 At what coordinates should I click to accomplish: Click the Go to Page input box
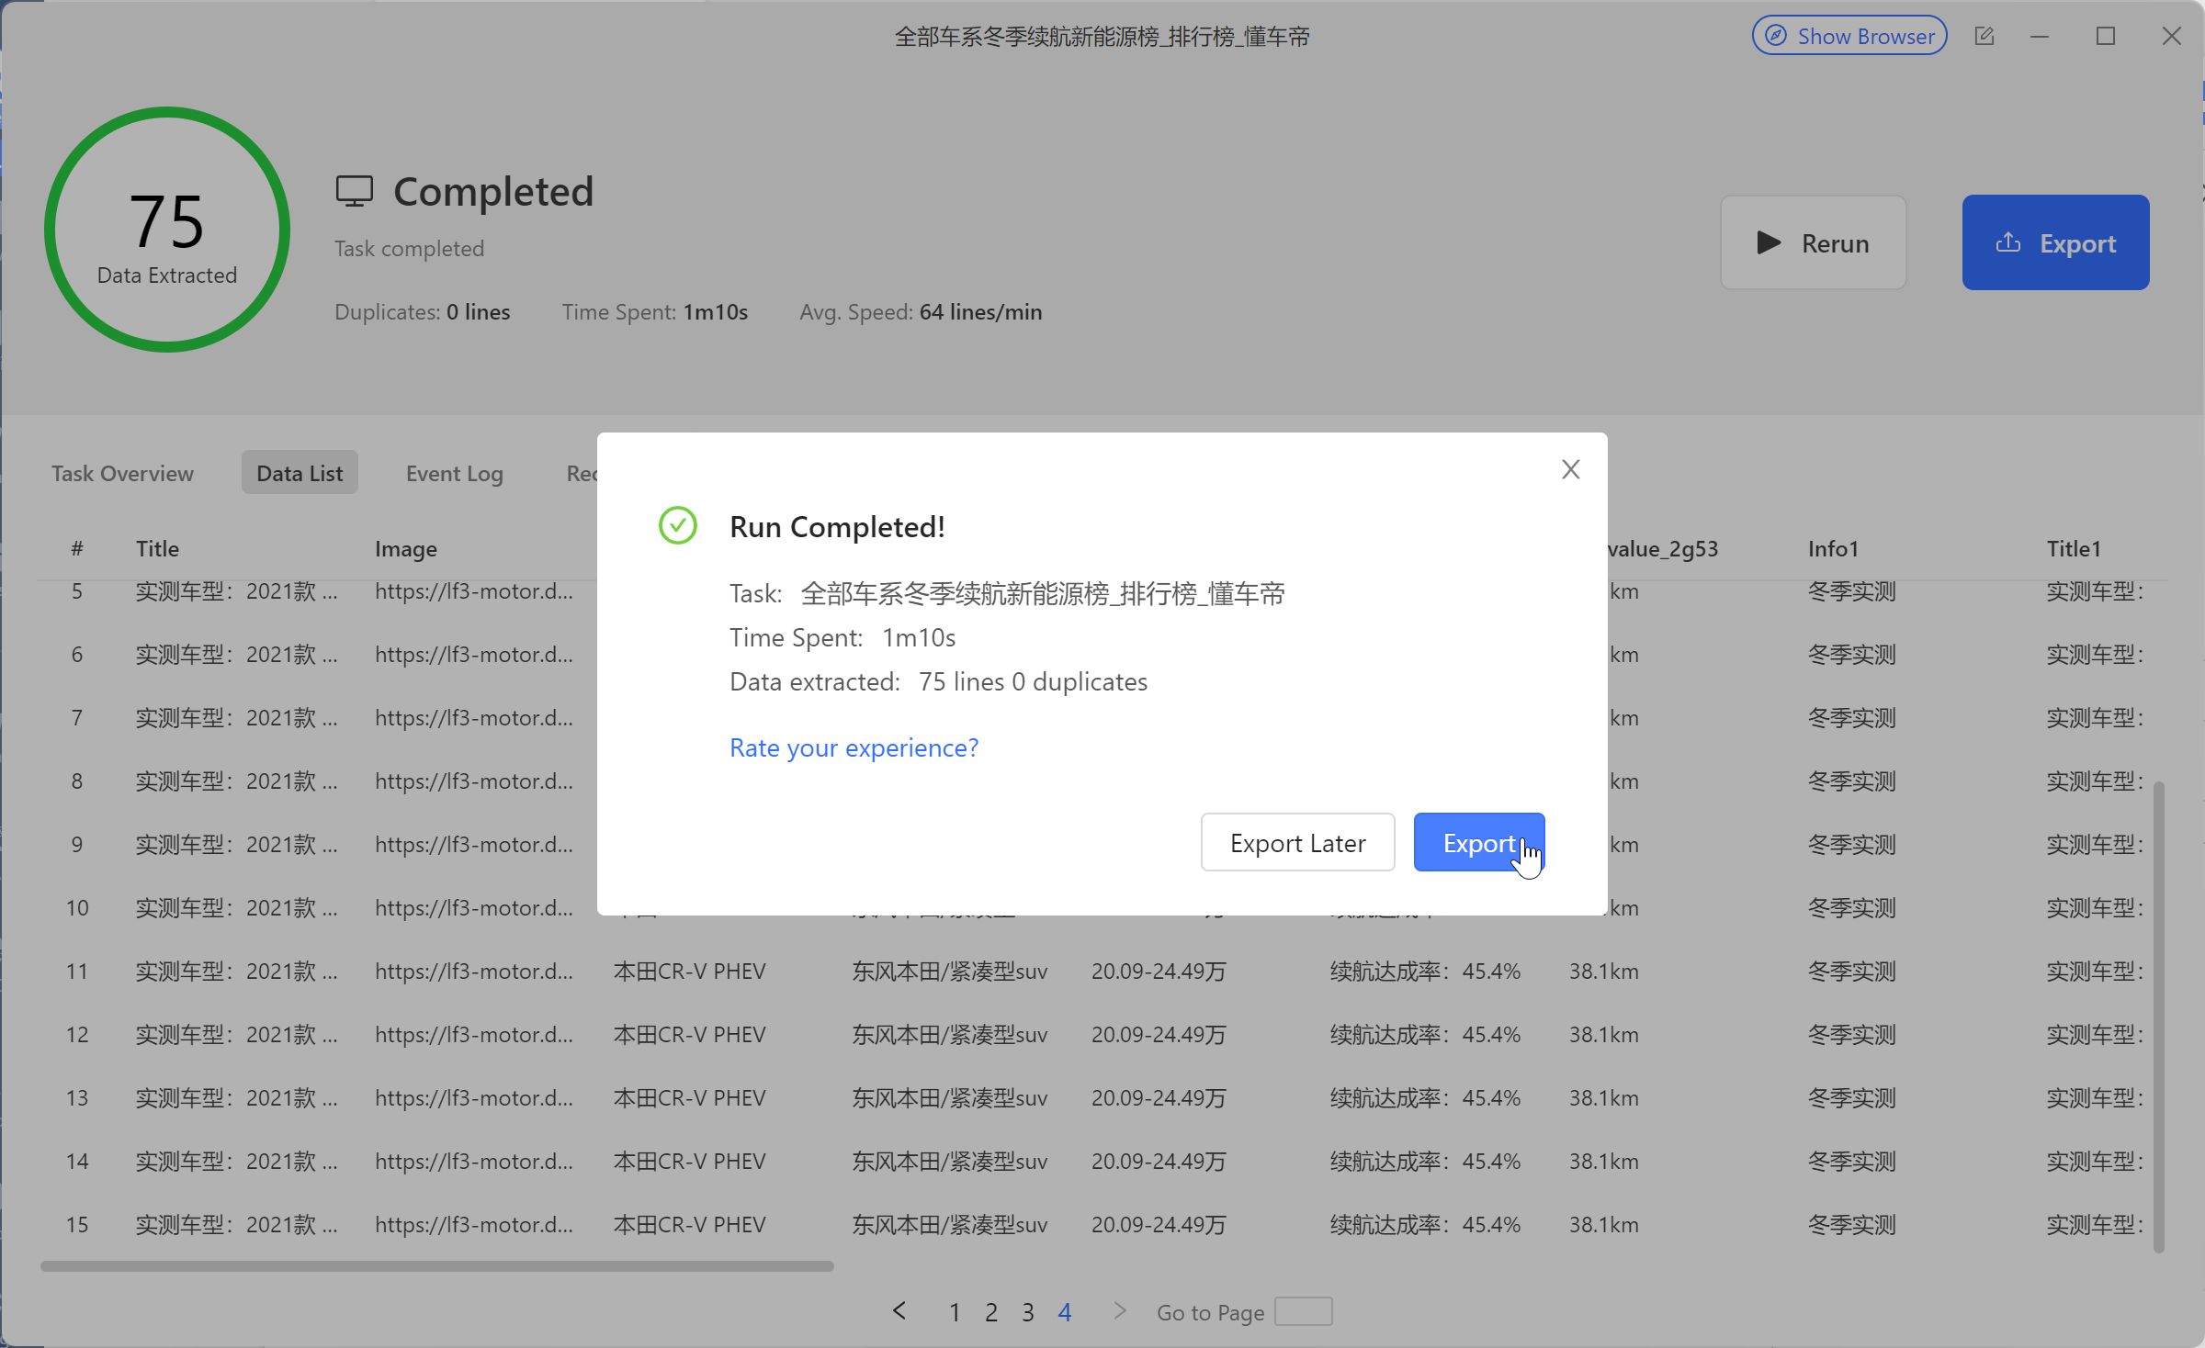click(x=1303, y=1311)
